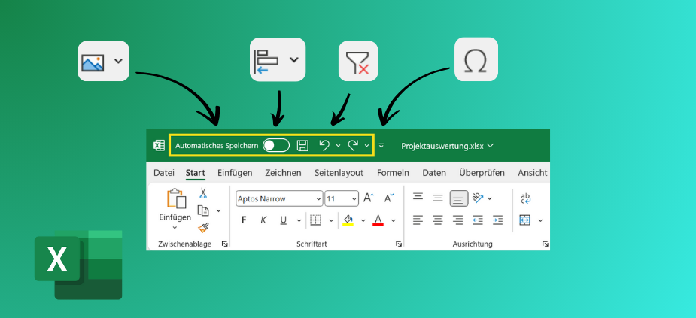Click the Save (disk) icon
The width and height of the screenshot is (696, 318).
pyautogui.click(x=302, y=145)
